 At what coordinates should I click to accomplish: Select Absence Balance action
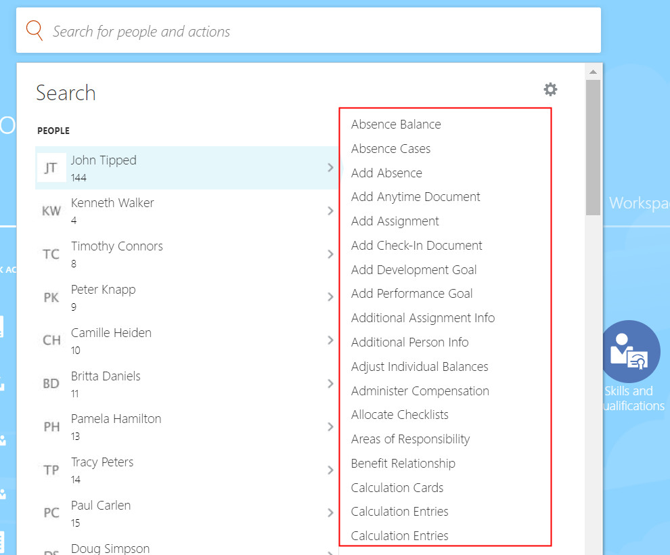tap(396, 125)
